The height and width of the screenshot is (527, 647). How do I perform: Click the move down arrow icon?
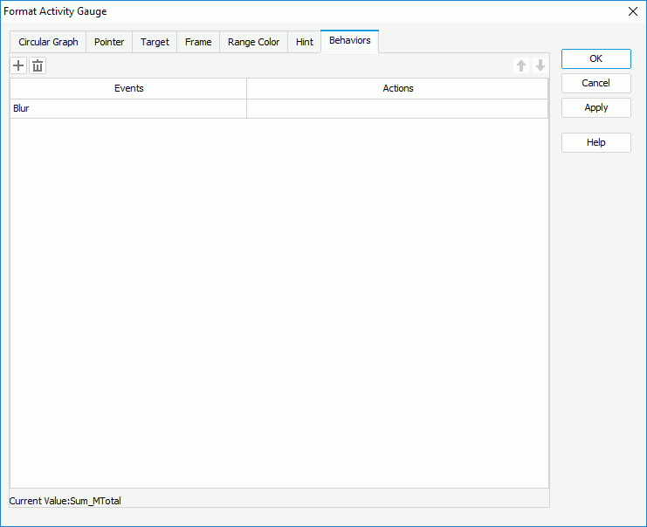point(540,66)
